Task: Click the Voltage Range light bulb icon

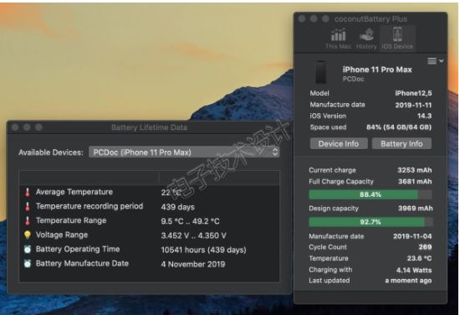Action: [28, 235]
